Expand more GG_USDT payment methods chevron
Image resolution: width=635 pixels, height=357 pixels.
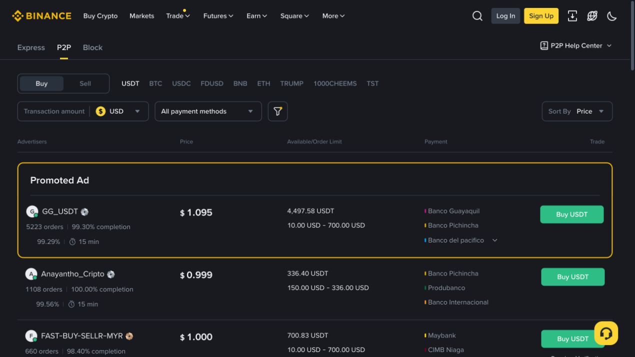pyautogui.click(x=495, y=240)
